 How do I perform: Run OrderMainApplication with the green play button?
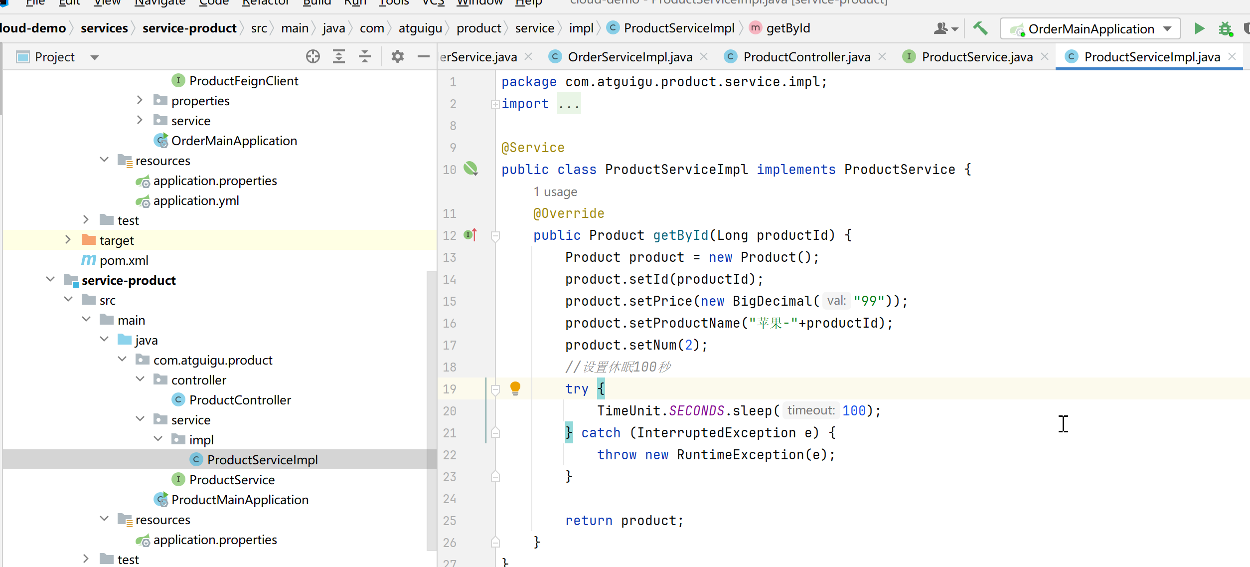[x=1200, y=28]
